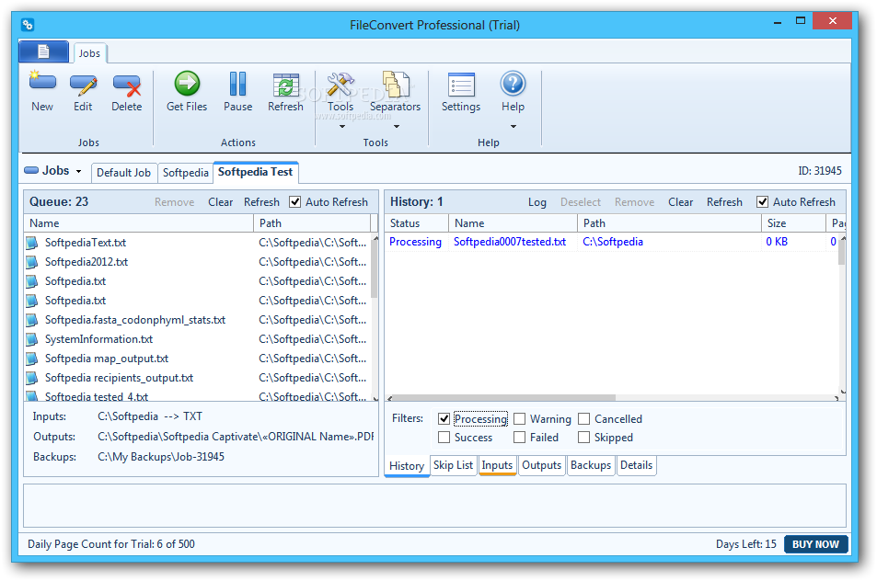This screenshot has width=877, height=581.
Task: Delete the selected job
Action: pos(126,92)
